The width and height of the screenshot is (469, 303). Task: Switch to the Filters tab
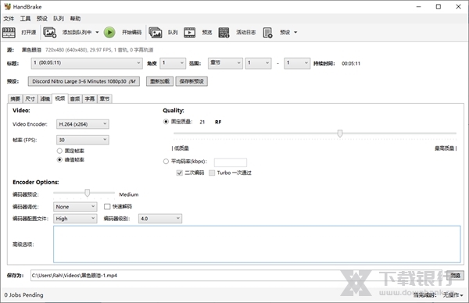point(45,99)
